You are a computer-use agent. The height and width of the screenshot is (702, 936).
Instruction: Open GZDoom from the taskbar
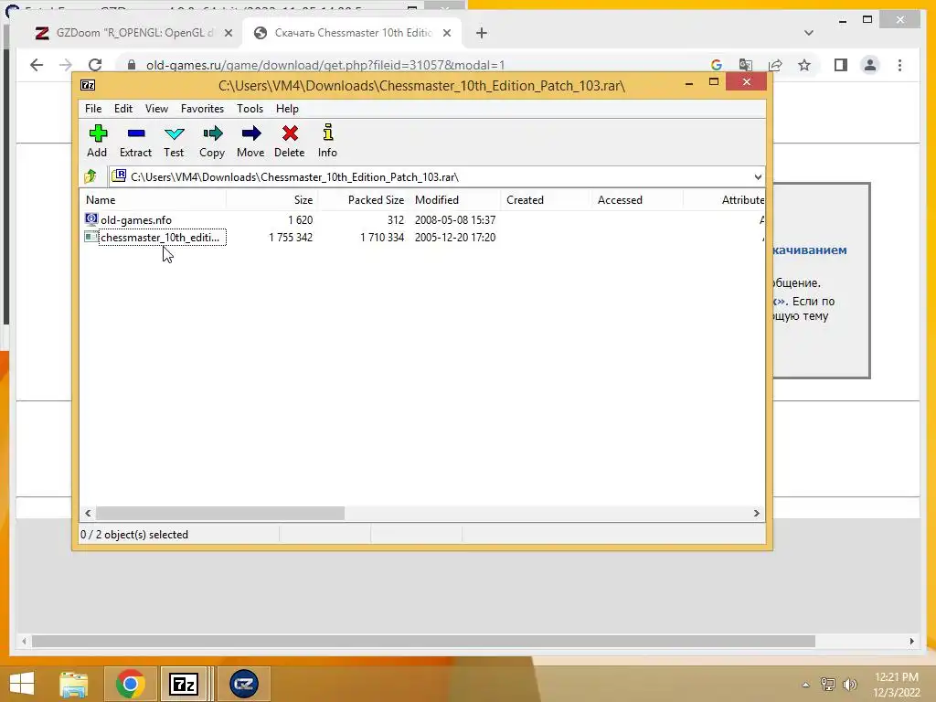(x=243, y=684)
